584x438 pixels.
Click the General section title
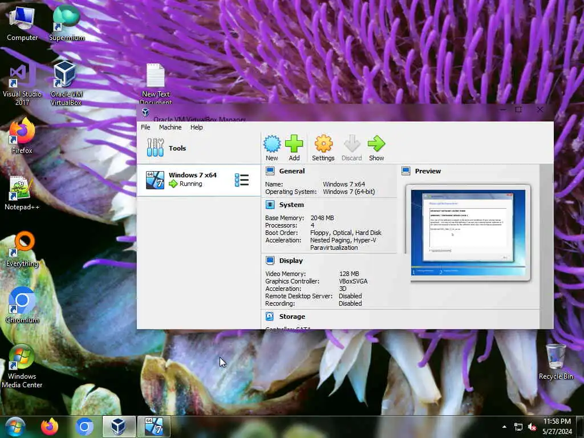pyautogui.click(x=292, y=171)
